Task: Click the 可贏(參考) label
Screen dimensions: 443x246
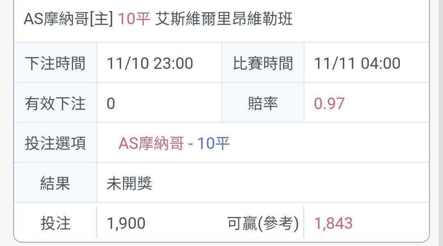Action: point(263,223)
